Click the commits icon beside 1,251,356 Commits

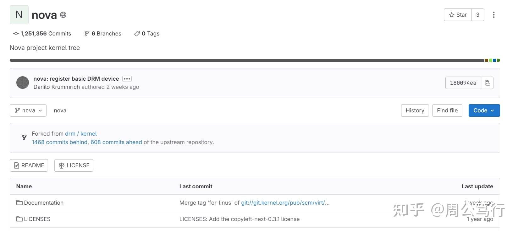[x=15, y=34]
